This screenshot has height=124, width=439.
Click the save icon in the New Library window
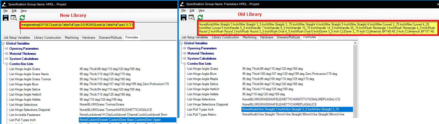pos(5,18)
